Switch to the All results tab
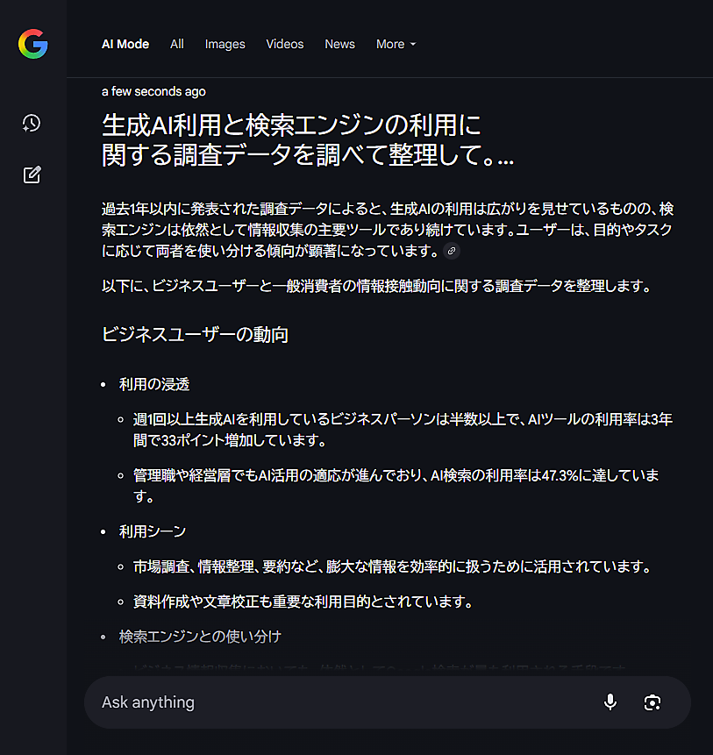Image resolution: width=713 pixels, height=755 pixels. click(177, 44)
